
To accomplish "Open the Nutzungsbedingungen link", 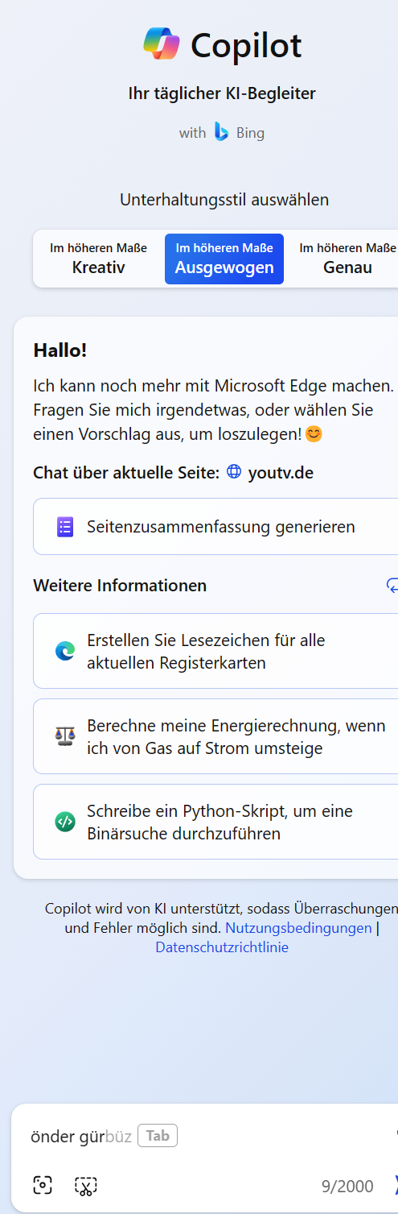I will click(298, 928).
